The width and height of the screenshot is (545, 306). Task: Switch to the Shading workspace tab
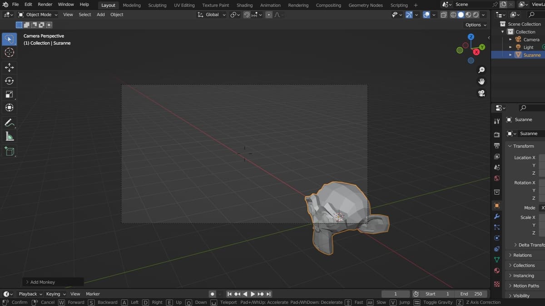(x=244, y=5)
